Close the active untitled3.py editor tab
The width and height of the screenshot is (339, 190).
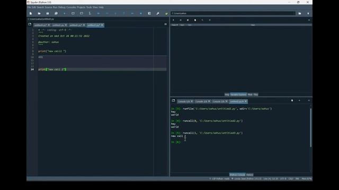[x=102, y=25]
